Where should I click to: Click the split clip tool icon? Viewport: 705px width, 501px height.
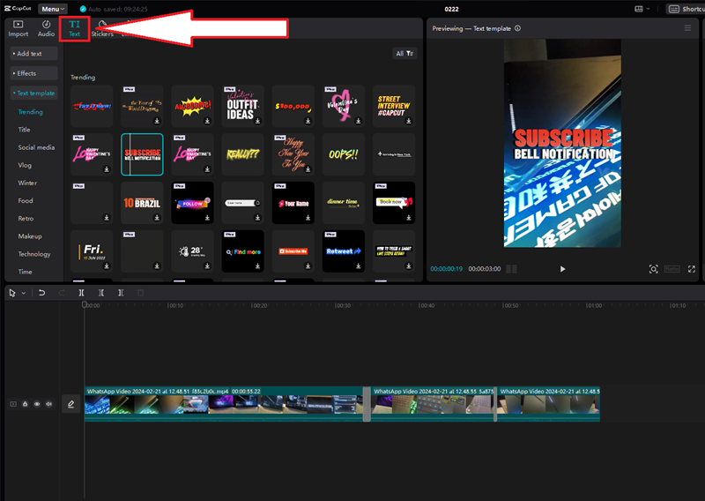click(x=81, y=293)
